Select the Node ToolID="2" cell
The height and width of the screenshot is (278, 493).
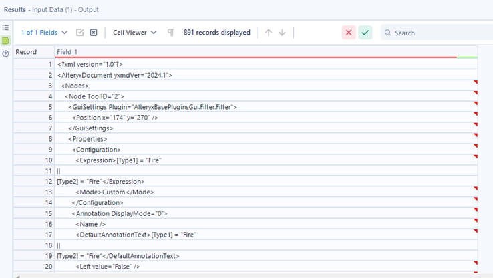pyautogui.click(x=266, y=96)
